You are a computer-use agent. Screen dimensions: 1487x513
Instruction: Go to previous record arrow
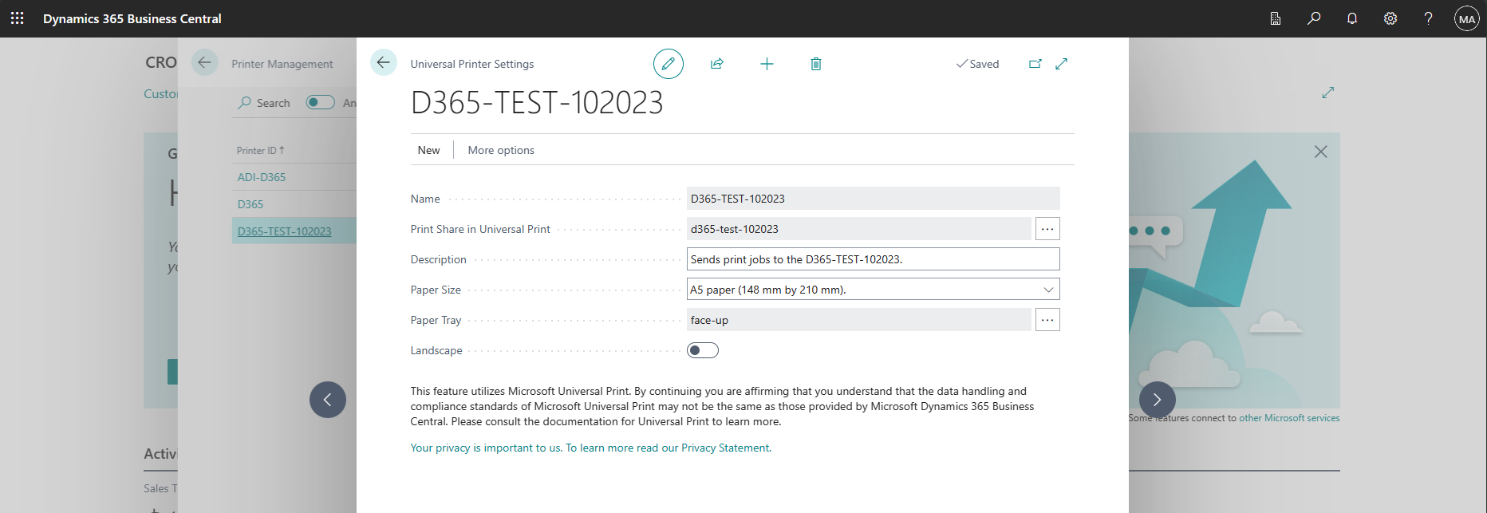(x=328, y=400)
